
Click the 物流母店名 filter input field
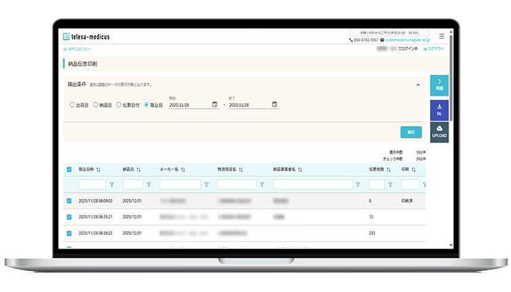tap(236, 184)
